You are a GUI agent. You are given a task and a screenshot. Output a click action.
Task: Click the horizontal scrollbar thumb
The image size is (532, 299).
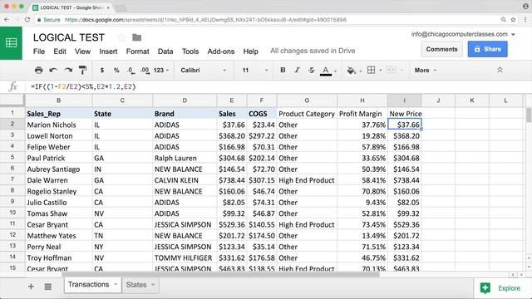tap(220, 275)
